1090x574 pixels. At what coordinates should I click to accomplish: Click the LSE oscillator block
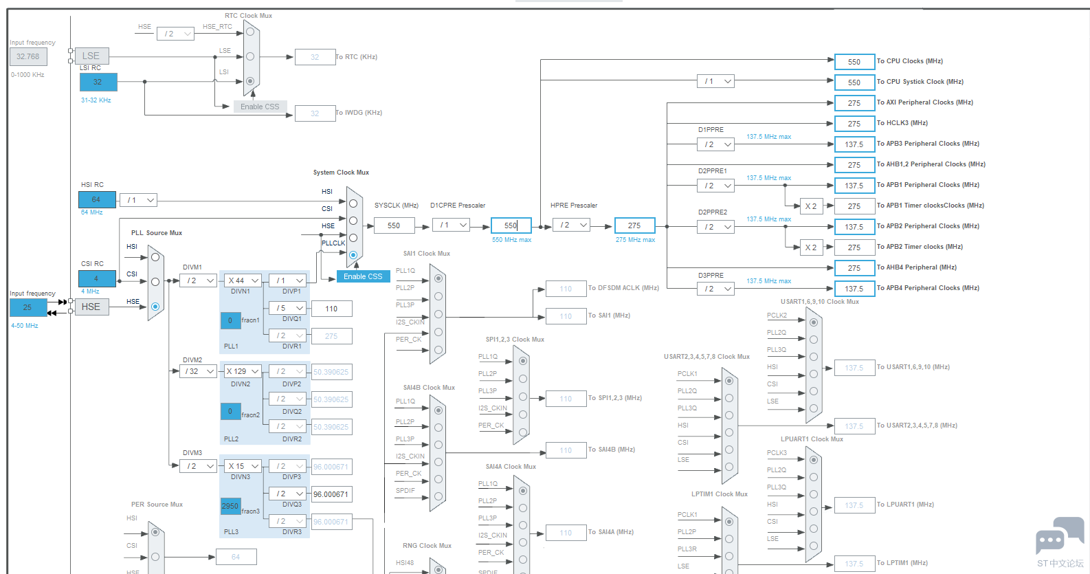click(x=91, y=56)
